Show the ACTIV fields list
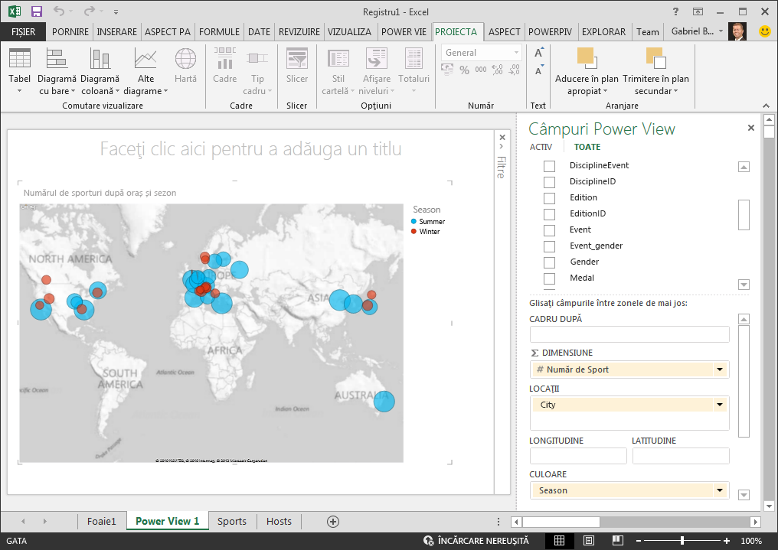This screenshot has height=550, width=778. (x=541, y=147)
